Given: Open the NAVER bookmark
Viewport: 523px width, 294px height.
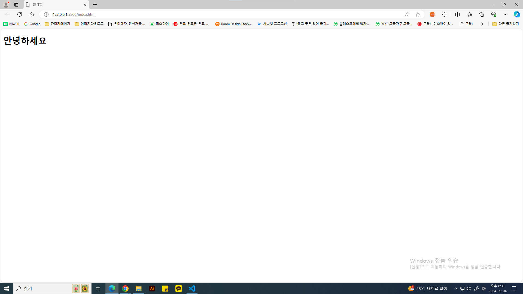Looking at the screenshot, I should coord(11,24).
